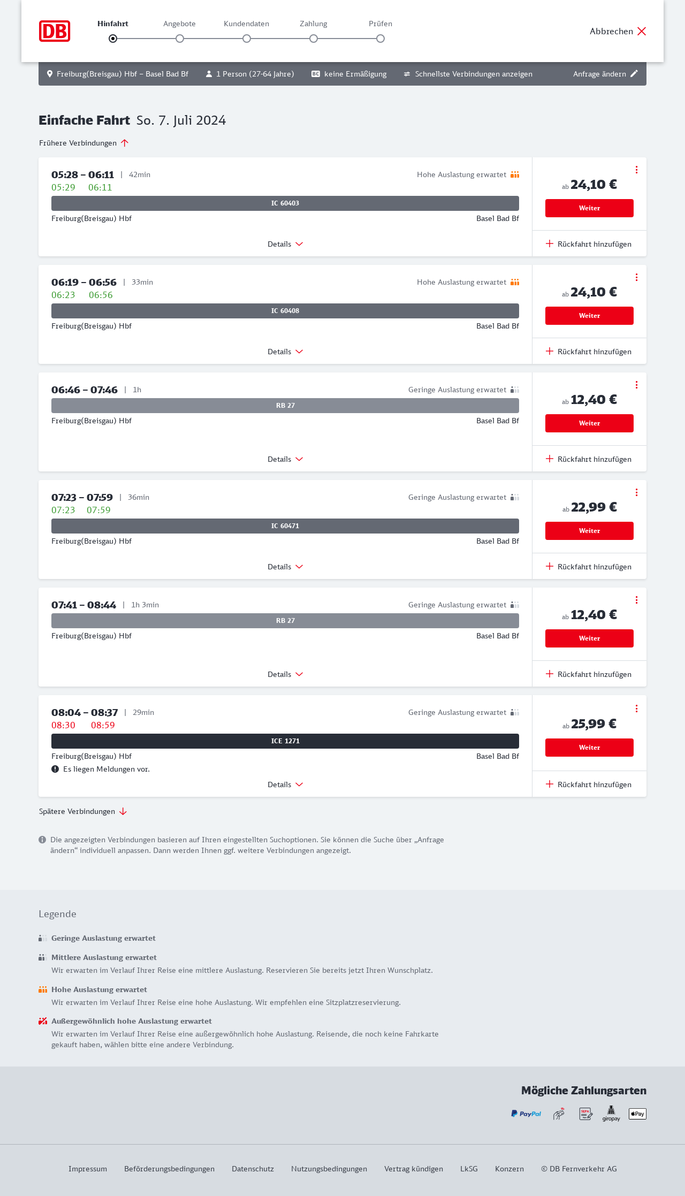Click the PayPal payment icon
The width and height of the screenshot is (685, 1196).
point(526,1114)
